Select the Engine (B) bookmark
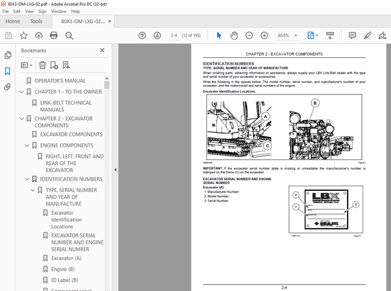Screen dimensions: 391x291 click(x=63, y=270)
